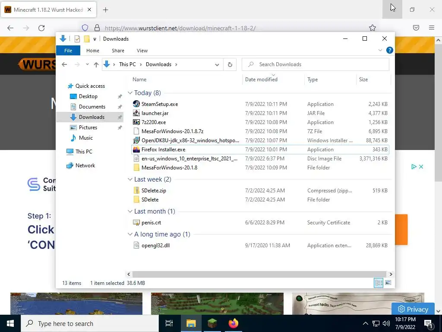
Task: Open Firefox Pocket save icon
Action: 416,28
